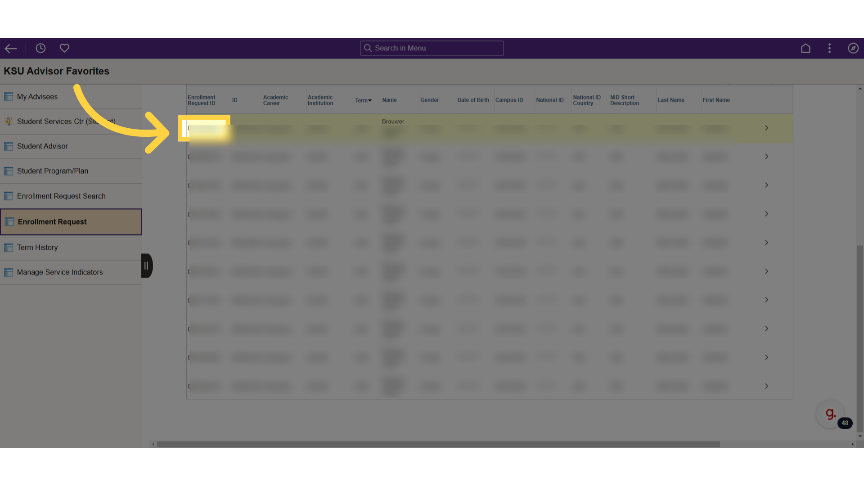Click the First Name column header

716,100
